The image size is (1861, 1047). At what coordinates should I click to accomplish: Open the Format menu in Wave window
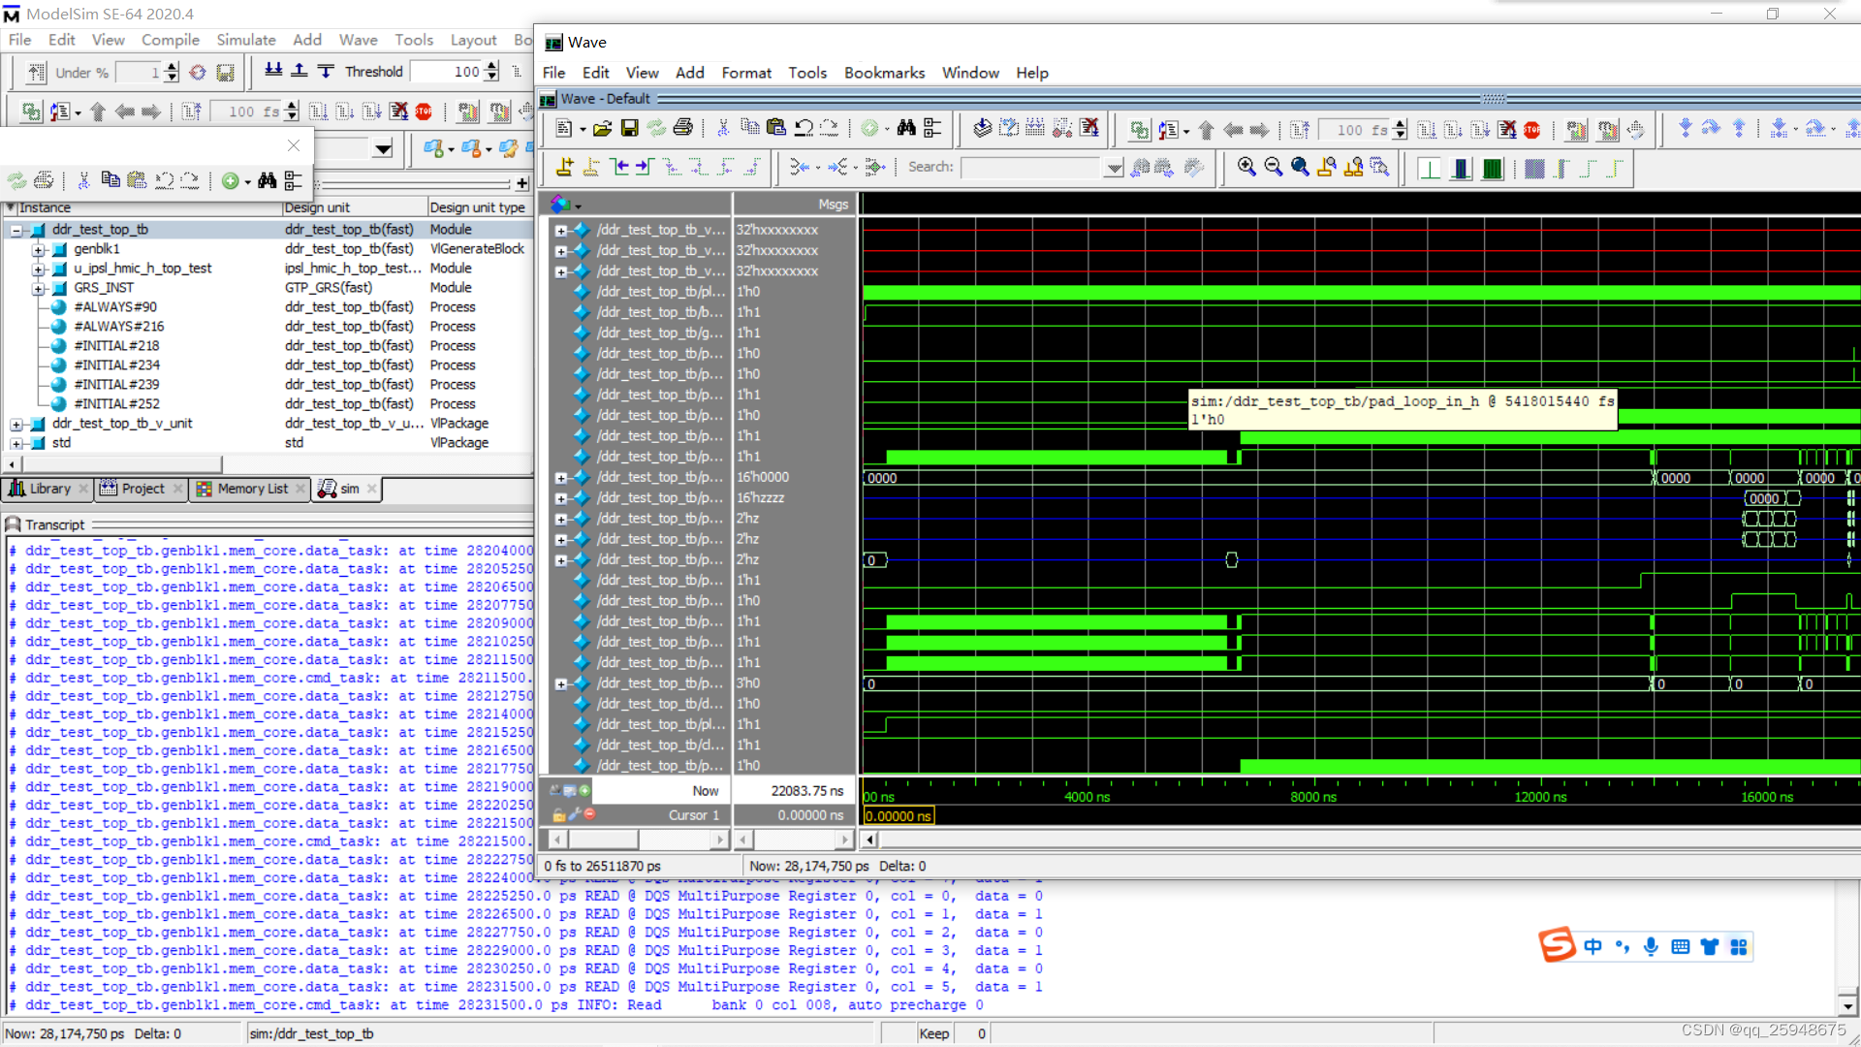click(x=746, y=73)
